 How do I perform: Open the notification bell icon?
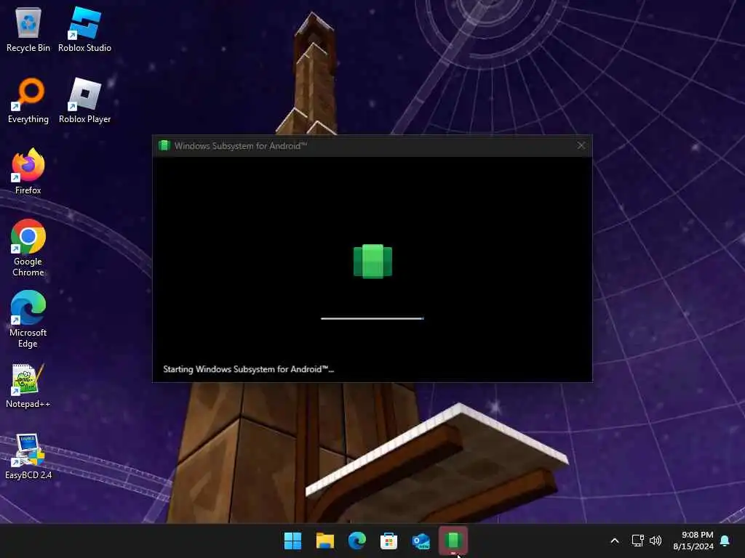click(725, 541)
